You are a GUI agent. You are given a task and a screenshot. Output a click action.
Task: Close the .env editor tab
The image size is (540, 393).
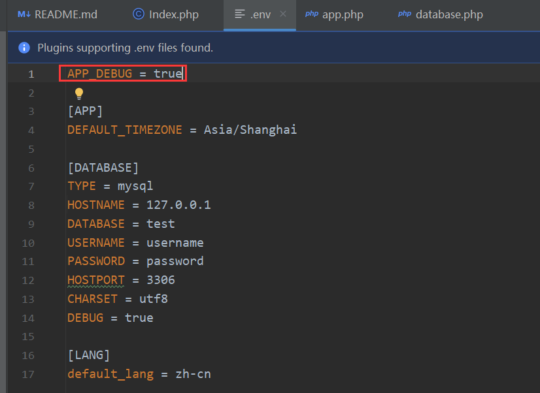click(x=284, y=14)
